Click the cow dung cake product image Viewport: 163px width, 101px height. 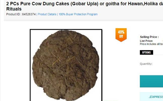coord(66,65)
